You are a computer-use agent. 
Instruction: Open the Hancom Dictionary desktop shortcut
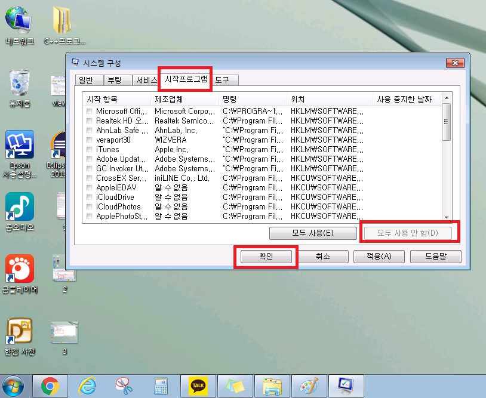[x=20, y=337]
